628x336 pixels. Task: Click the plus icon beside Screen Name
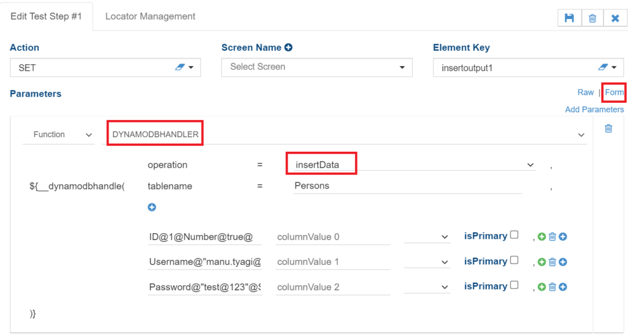point(288,48)
